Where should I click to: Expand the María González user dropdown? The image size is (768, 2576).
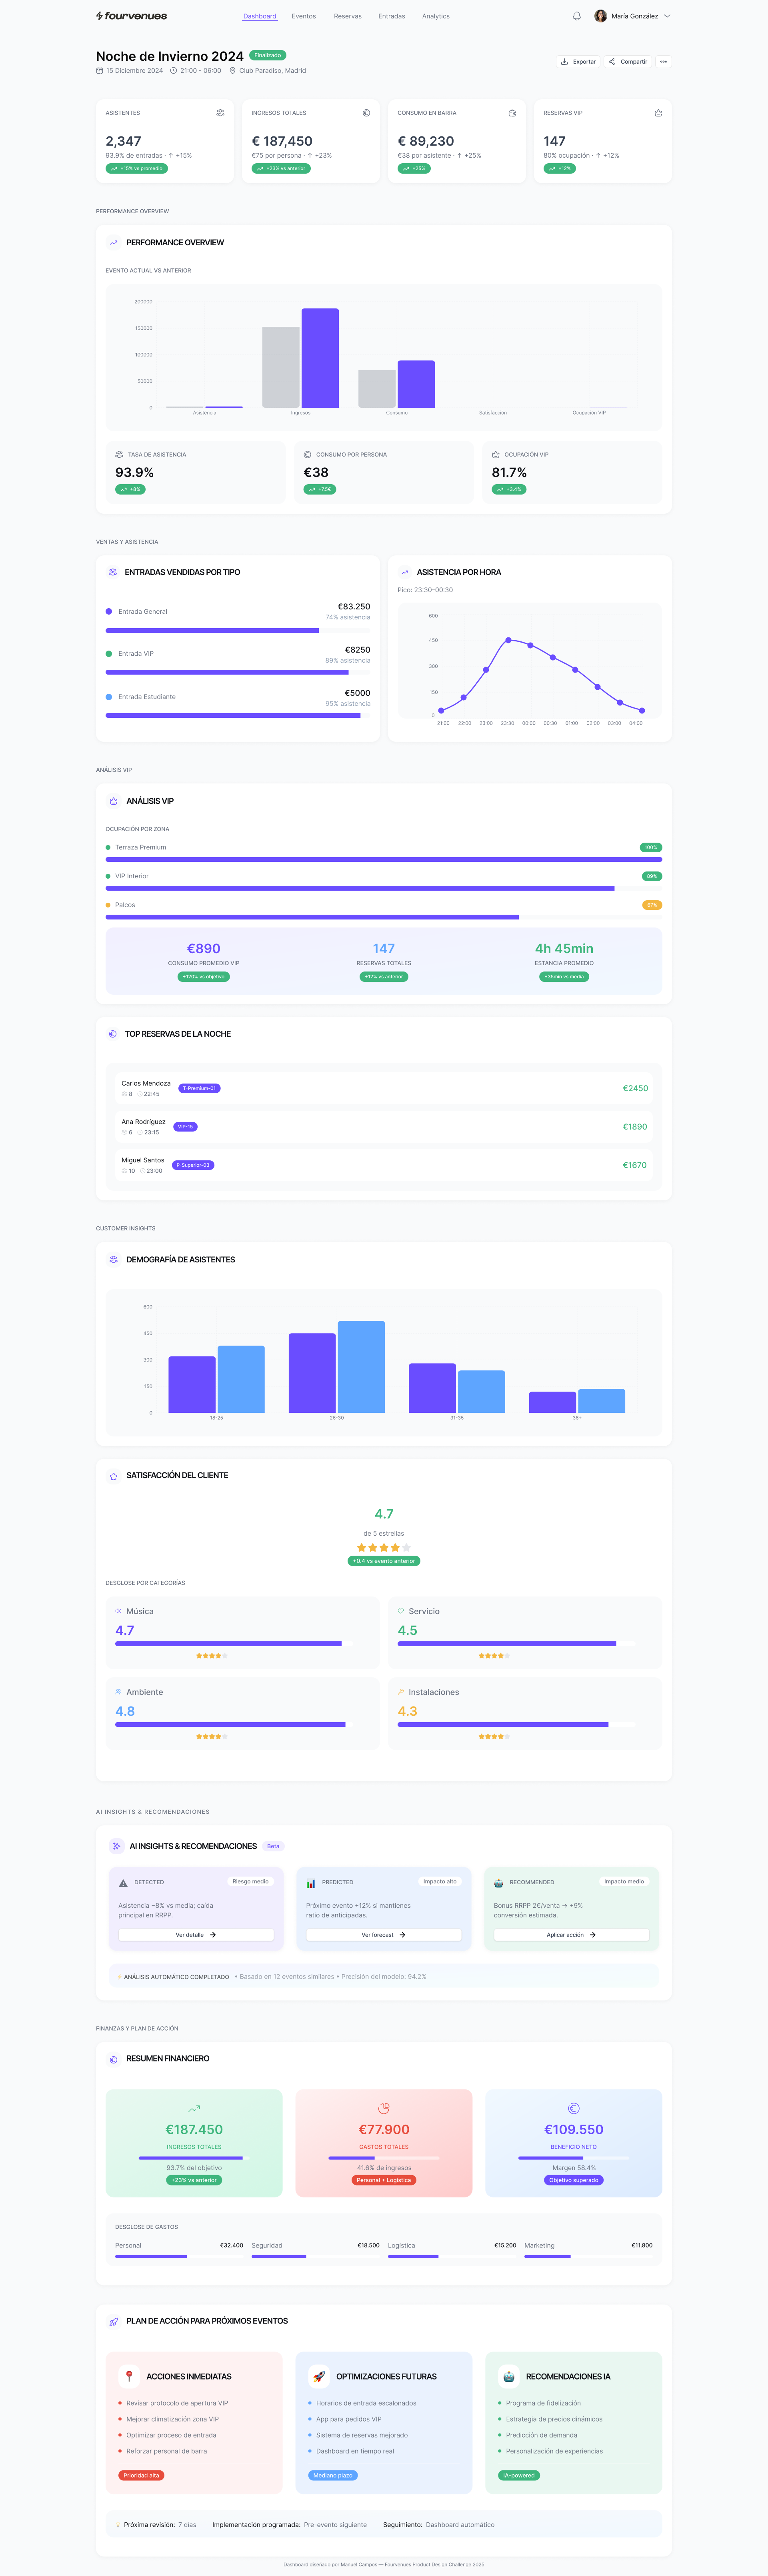pos(667,16)
